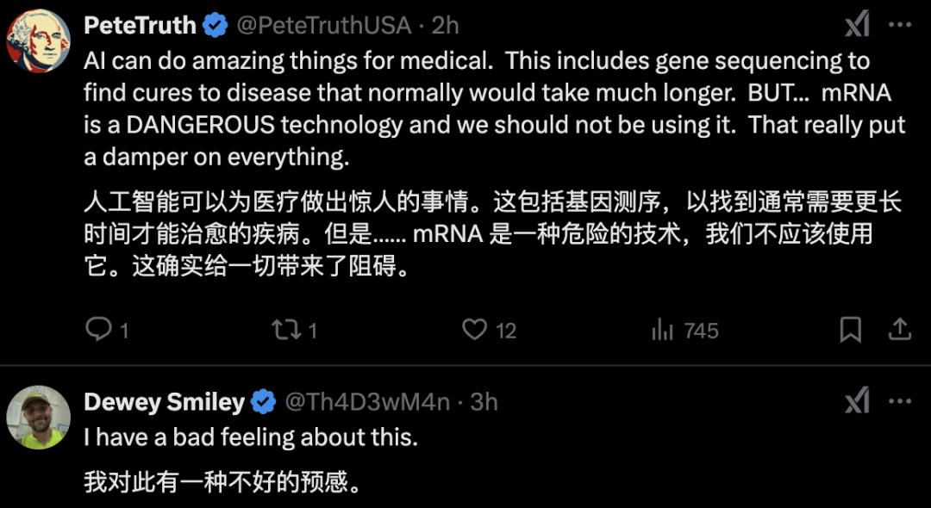This screenshot has width=931, height=508.
Task: Open Dewey Smiley's profile picture
Action: tap(38, 417)
